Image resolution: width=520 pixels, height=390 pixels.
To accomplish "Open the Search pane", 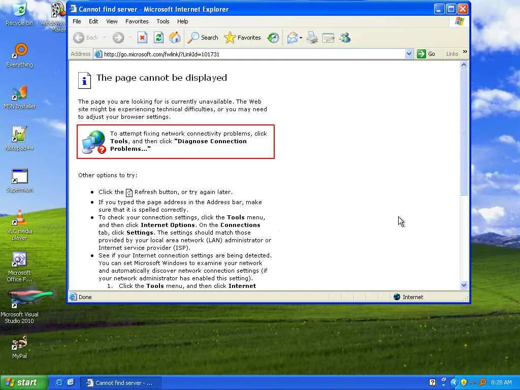I will (203, 38).
